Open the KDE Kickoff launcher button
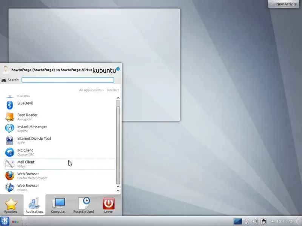The width and height of the screenshot is (302, 226). click(x=5, y=221)
